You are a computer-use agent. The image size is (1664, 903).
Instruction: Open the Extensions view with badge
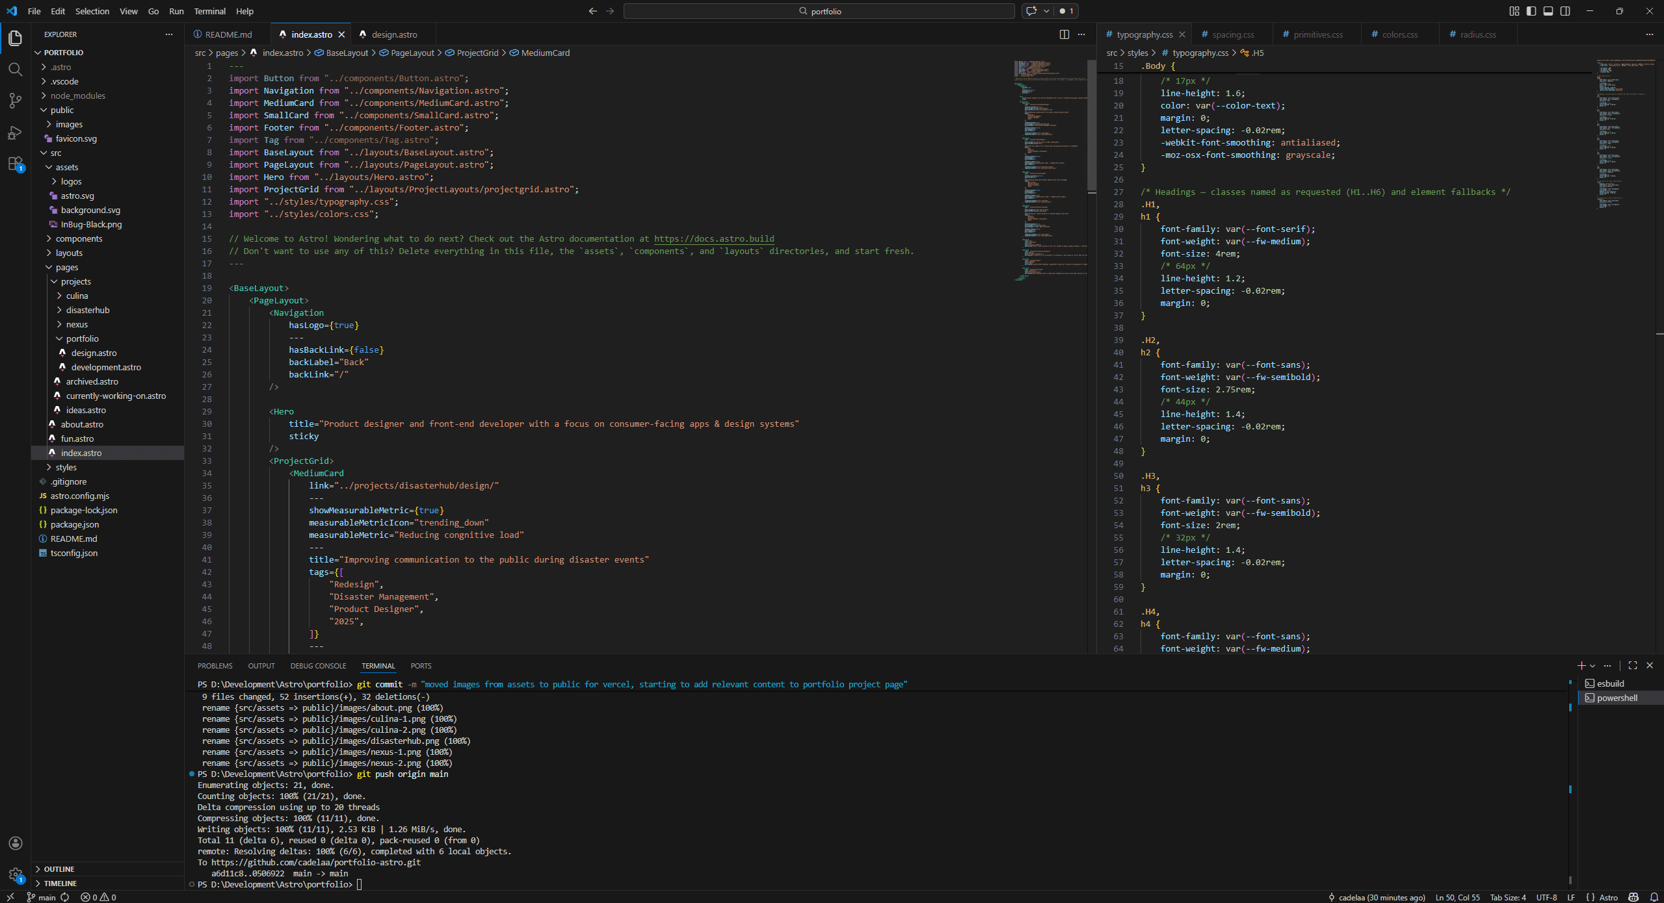16,164
